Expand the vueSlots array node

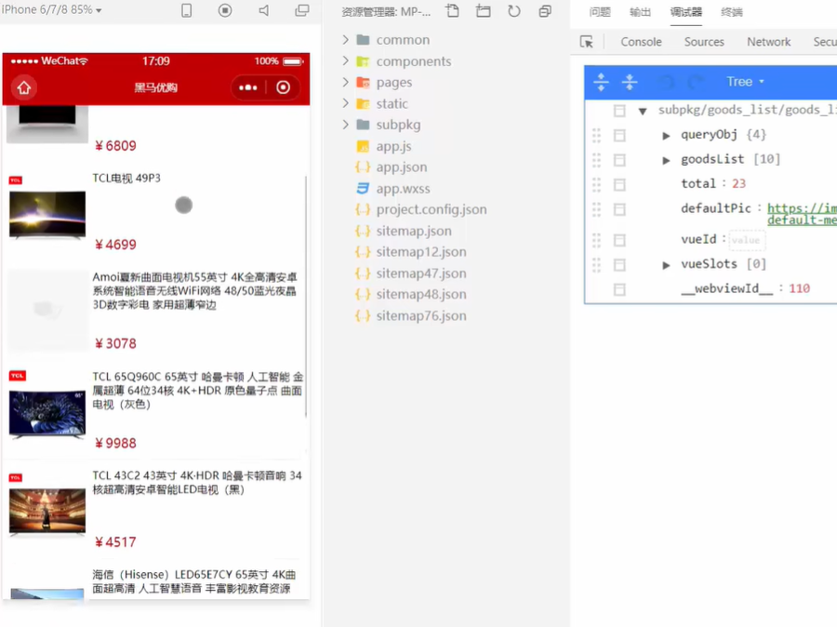point(666,265)
